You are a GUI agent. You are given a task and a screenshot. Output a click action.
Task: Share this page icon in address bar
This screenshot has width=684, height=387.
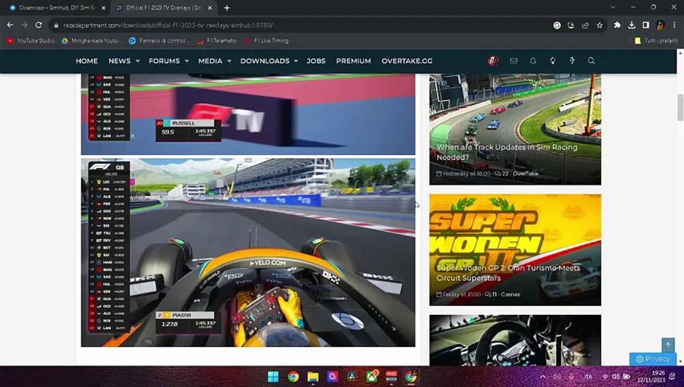tap(585, 25)
